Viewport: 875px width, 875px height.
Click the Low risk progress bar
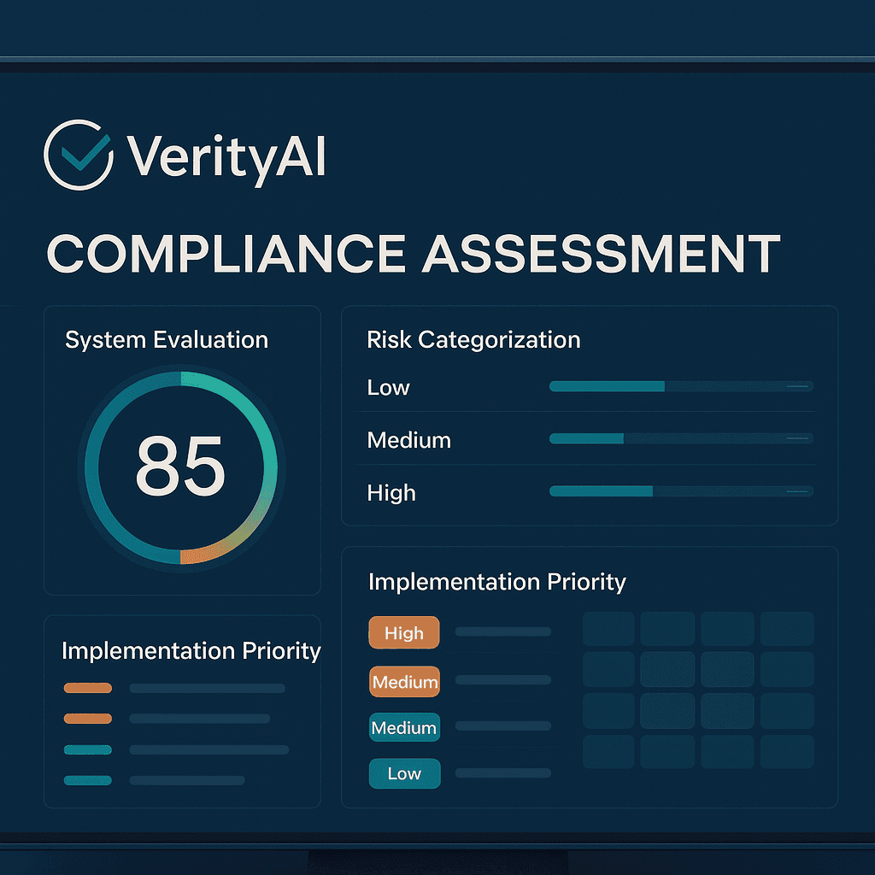tap(681, 386)
